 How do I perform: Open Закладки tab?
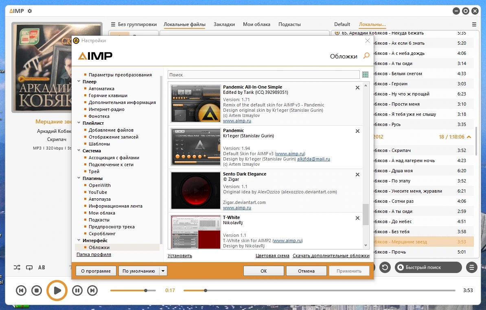point(224,24)
